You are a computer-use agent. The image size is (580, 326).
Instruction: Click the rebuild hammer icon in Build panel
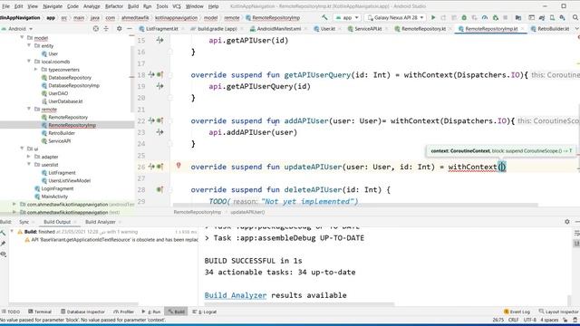pos(3,233)
